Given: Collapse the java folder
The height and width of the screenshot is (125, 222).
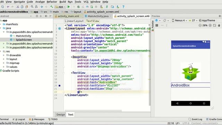Looking at the screenshot, I should [1, 28].
